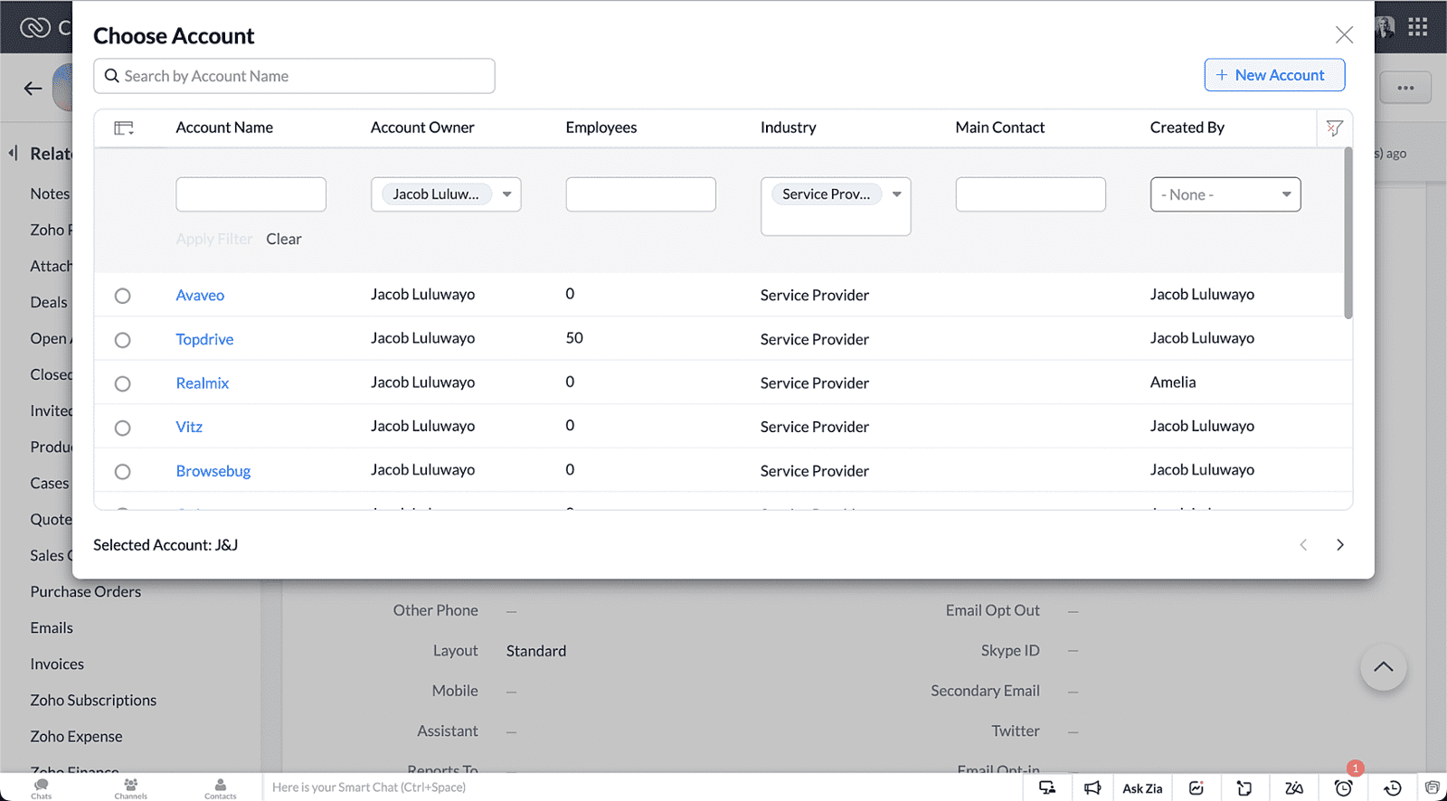Image resolution: width=1447 pixels, height=801 pixels.
Task: Toggle the filter funnel icon in the table header
Action: (x=1334, y=128)
